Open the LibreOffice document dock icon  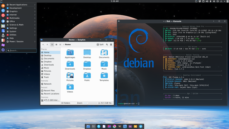click(x=104, y=126)
